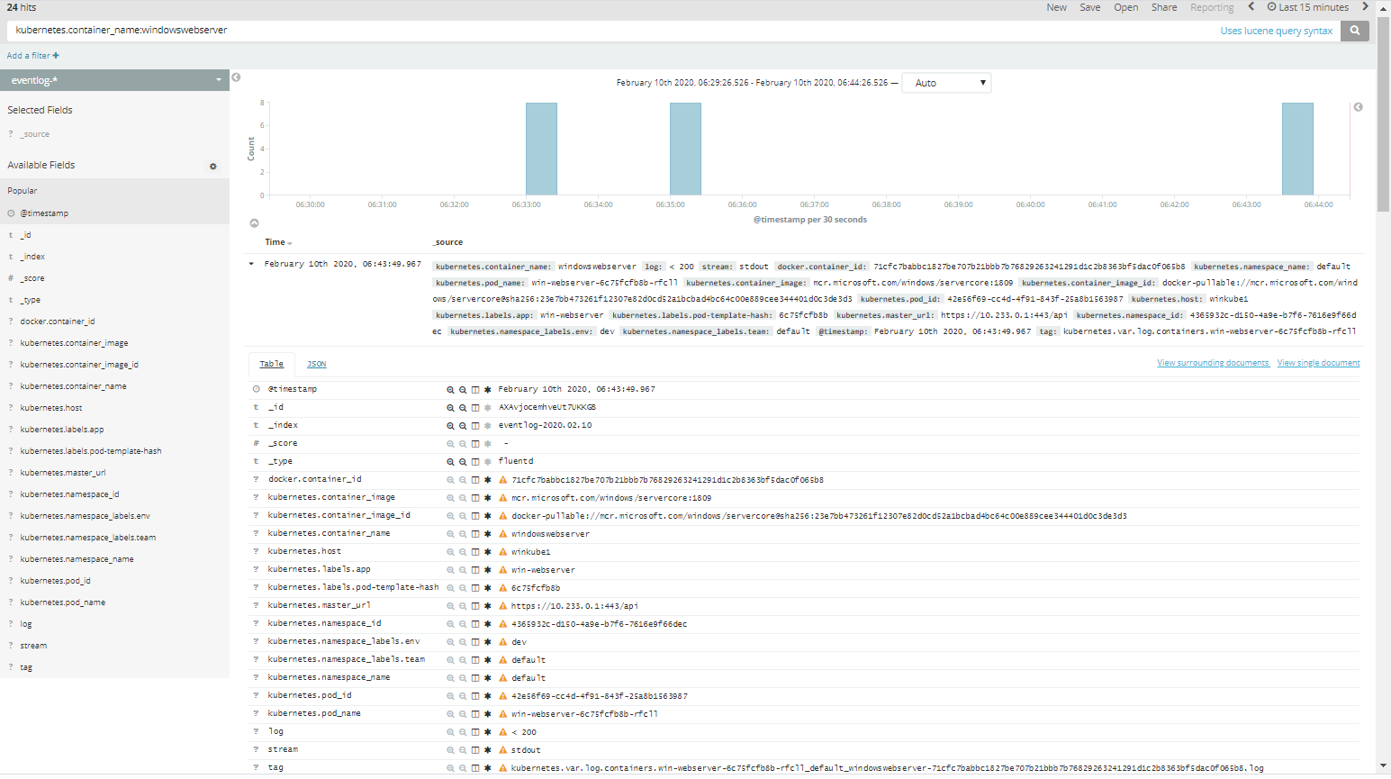Click warning icon on docker.container_id row

point(503,480)
